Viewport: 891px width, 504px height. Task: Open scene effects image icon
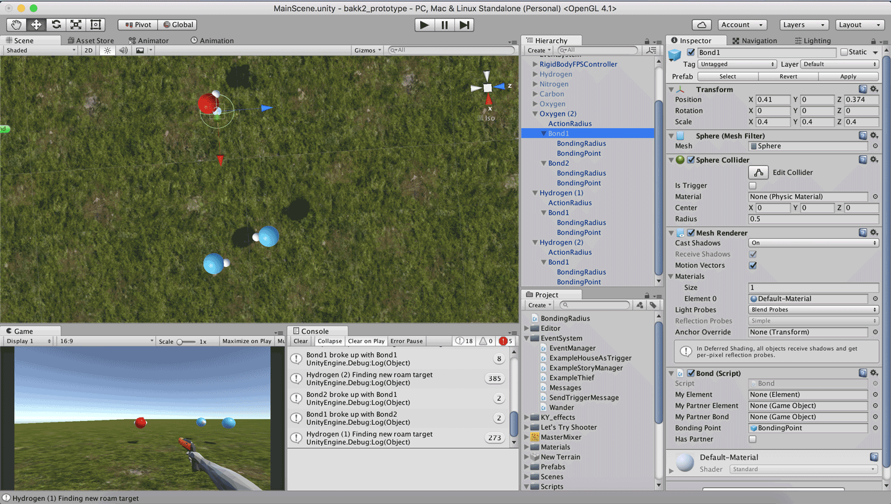pos(140,50)
